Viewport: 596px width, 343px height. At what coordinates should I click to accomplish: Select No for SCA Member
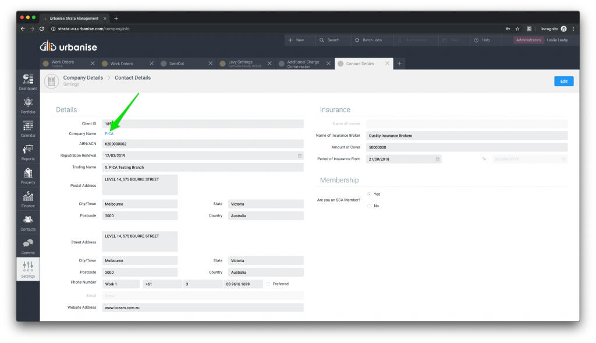370,206
